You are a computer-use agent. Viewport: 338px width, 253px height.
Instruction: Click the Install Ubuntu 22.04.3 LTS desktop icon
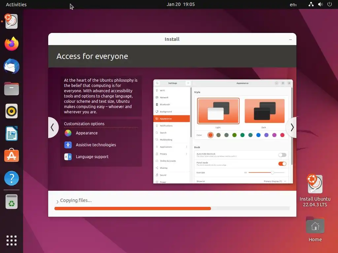coord(315,190)
